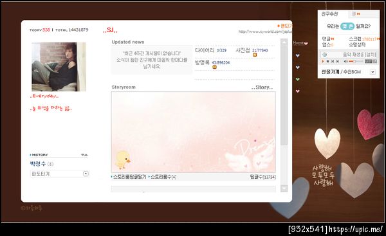Click the Storyroom pink image area
Image resolution: width=386 pixels, height=236 pixels.
(x=194, y=132)
